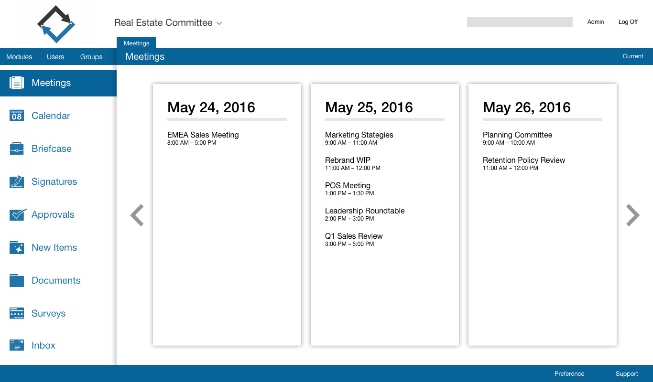Image resolution: width=653 pixels, height=382 pixels.
Task: Open the New Items label in the sidebar
Action: click(x=54, y=247)
